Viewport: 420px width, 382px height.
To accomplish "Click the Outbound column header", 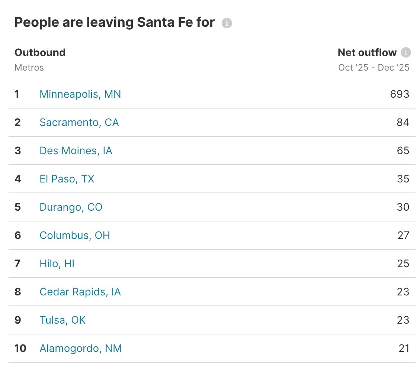I will coord(40,52).
